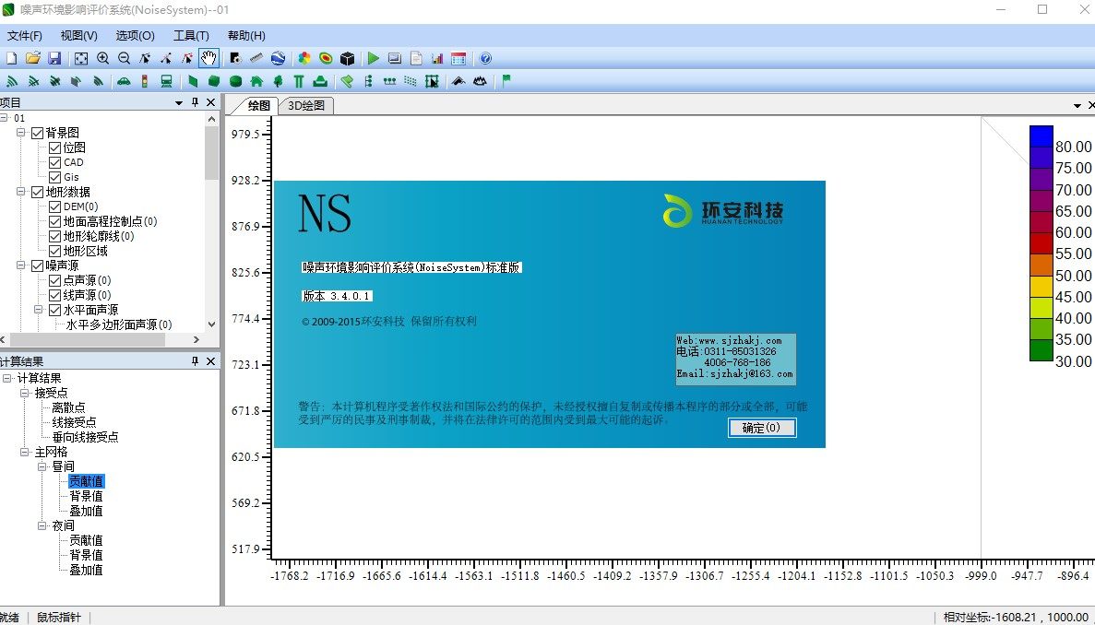Collapse the 背景图 tree node

[x=20, y=132]
